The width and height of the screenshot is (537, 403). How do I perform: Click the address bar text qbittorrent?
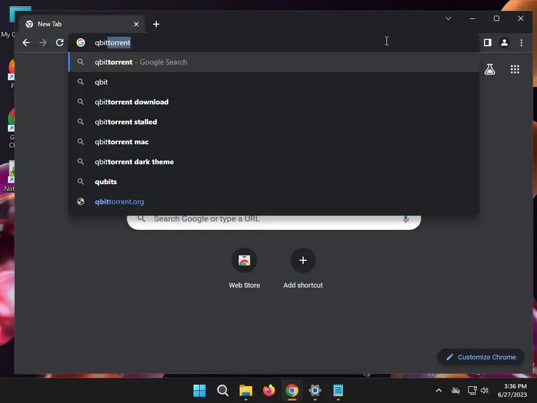(x=113, y=43)
